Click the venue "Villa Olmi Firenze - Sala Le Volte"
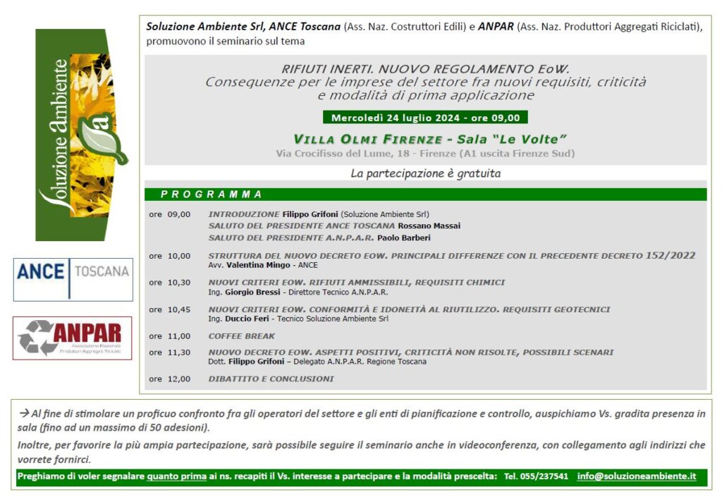 (x=429, y=139)
